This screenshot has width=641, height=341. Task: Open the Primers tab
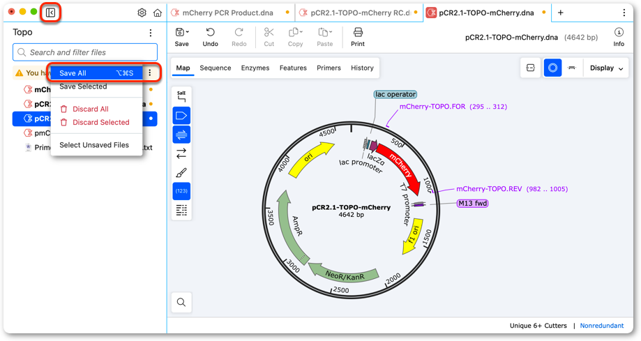pos(329,68)
